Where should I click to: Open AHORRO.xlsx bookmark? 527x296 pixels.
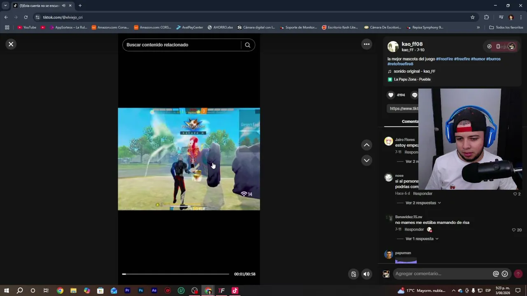(x=220, y=28)
